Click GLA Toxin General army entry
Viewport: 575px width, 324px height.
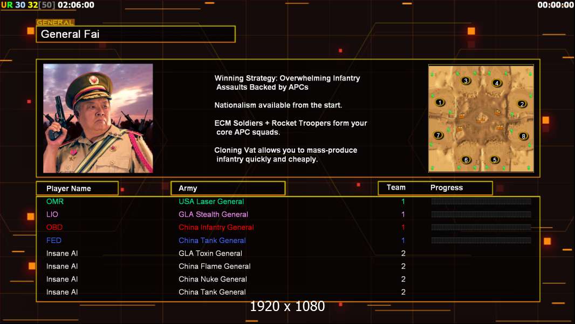pyautogui.click(x=210, y=253)
